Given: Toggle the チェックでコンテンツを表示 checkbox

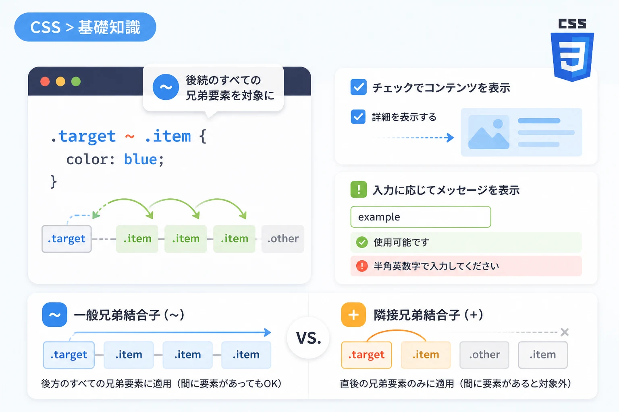Looking at the screenshot, I should (359, 87).
